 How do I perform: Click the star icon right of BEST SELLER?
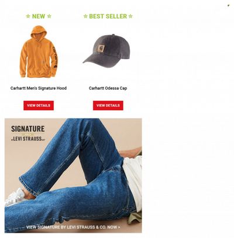130,16
